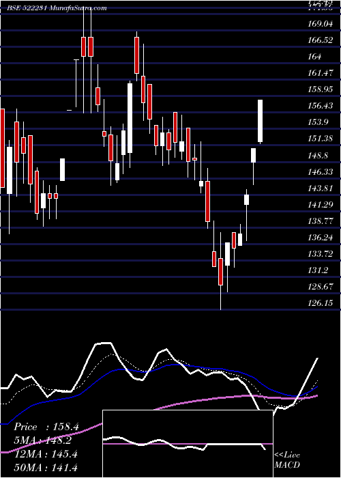The width and height of the screenshot is (341, 478).
Task: Click the 133.72 price axis label
Action: point(321,253)
